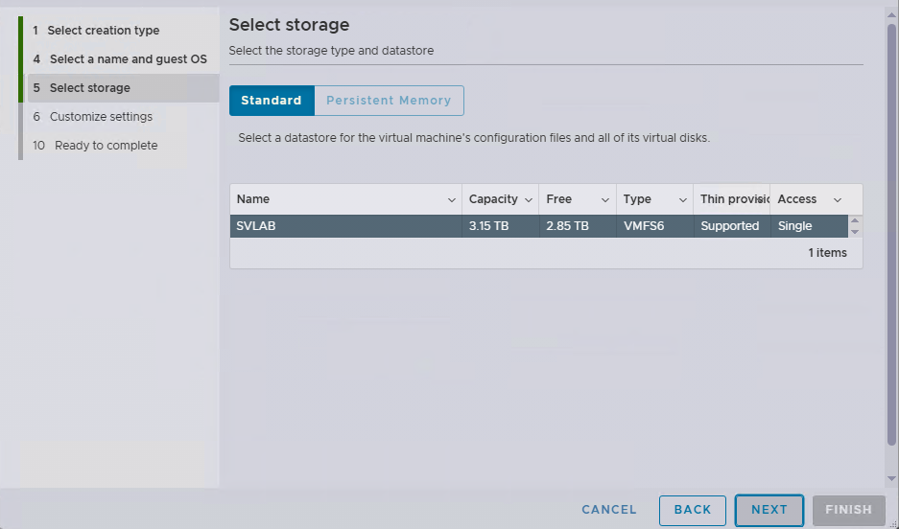Go to Select a name and guest OS

point(128,59)
